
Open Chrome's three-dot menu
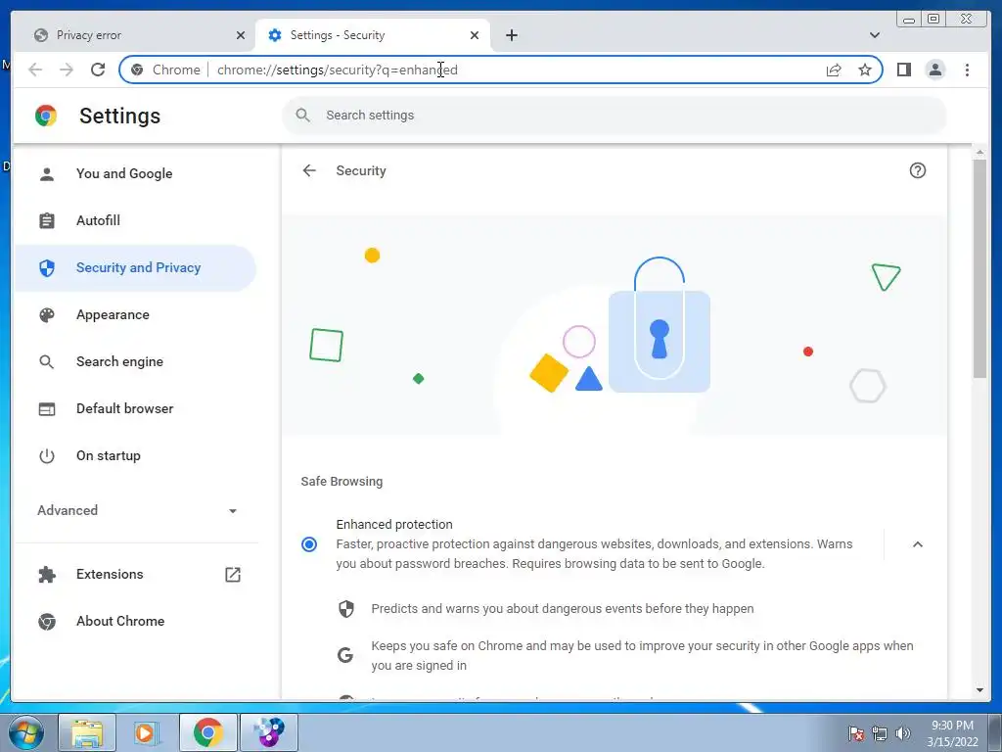click(x=967, y=70)
